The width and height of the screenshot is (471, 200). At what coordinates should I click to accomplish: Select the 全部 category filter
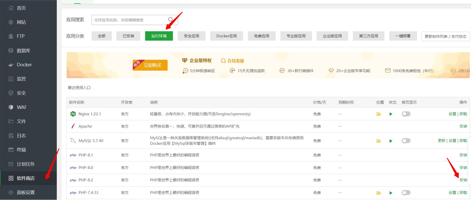102,36
